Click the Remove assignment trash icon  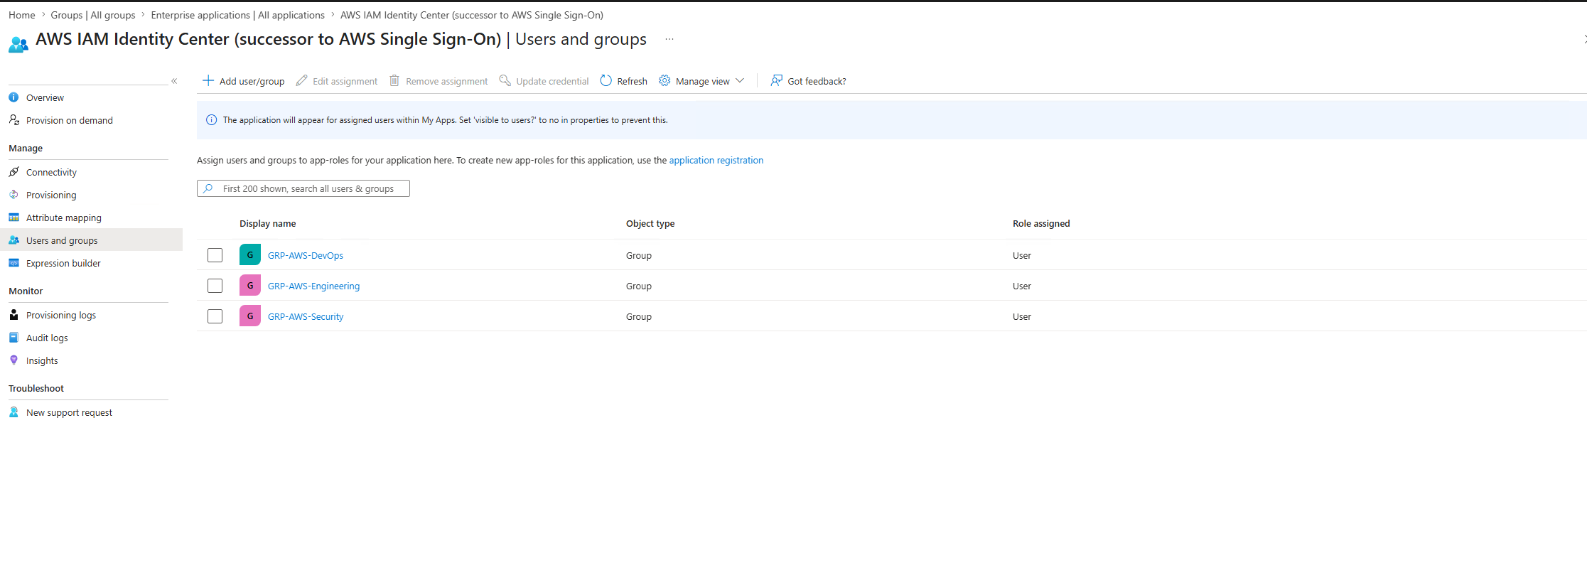[394, 80]
